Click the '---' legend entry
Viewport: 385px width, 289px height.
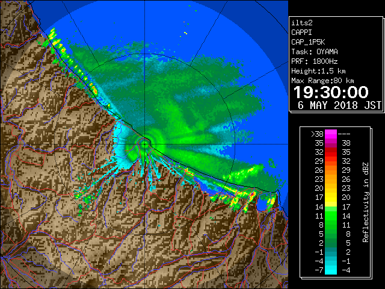344,134
